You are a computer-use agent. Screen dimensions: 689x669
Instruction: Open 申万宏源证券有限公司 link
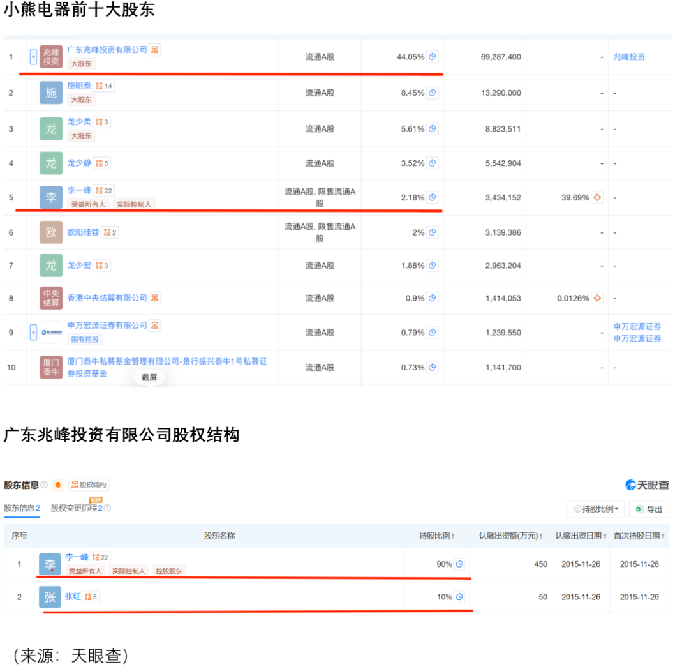point(107,326)
